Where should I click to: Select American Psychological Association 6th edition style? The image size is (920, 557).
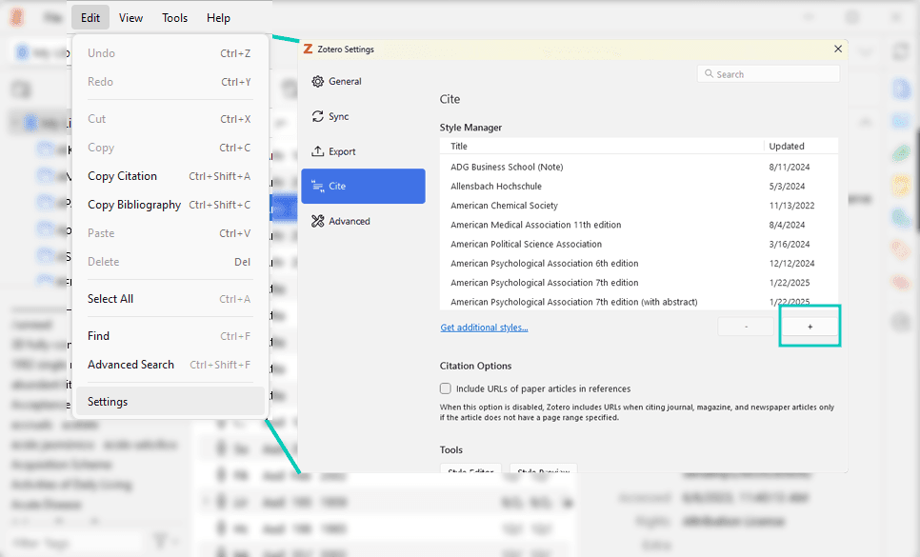click(639, 264)
